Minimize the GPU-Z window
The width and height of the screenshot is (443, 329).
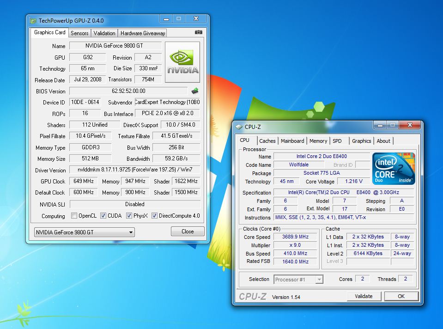click(166, 18)
